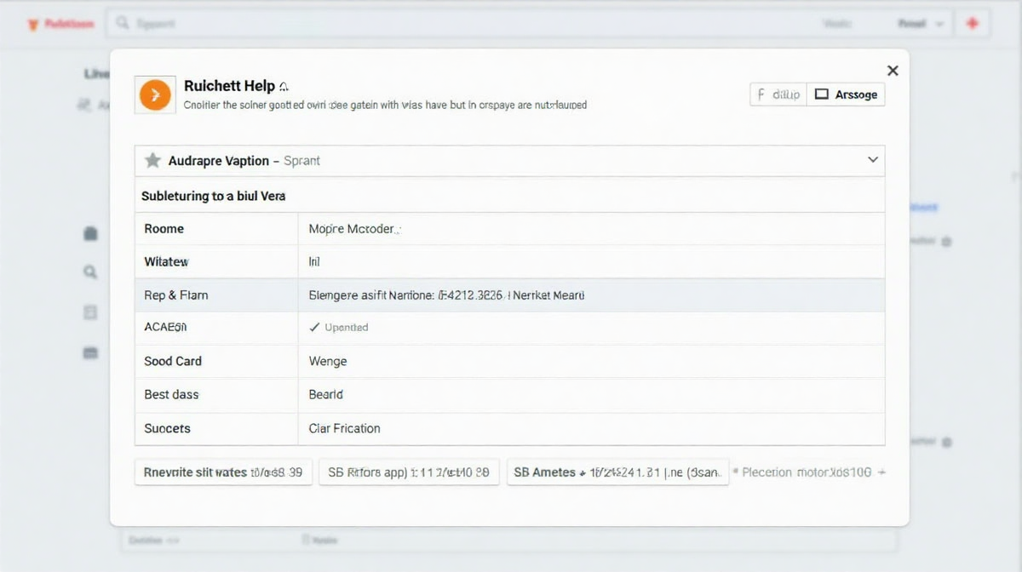
Task: Click the F dillup button
Action: 778,94
